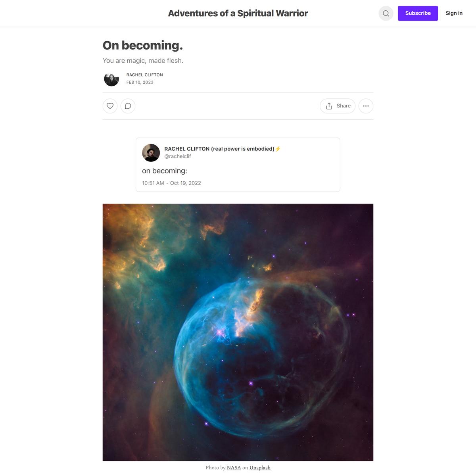Click the embedded tweet text 'on becoming:'

coord(165,171)
